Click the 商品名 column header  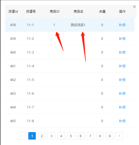78,12
